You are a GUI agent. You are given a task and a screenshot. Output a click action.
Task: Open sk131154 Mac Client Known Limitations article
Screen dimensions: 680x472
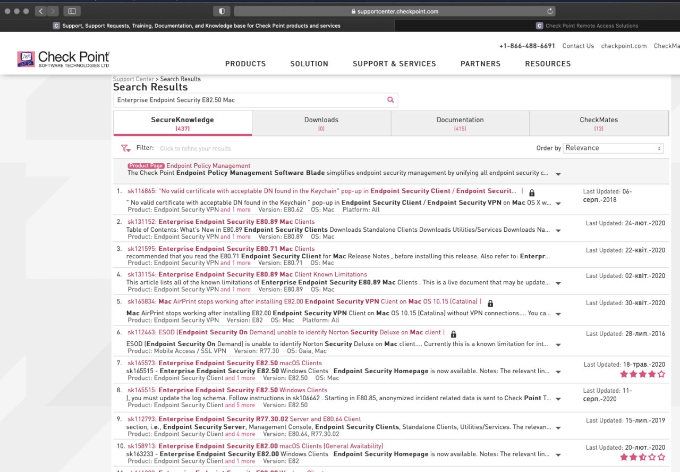click(x=247, y=275)
